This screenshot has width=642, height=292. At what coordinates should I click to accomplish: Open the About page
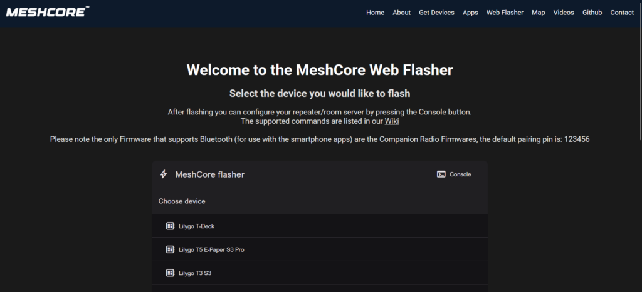click(x=401, y=13)
